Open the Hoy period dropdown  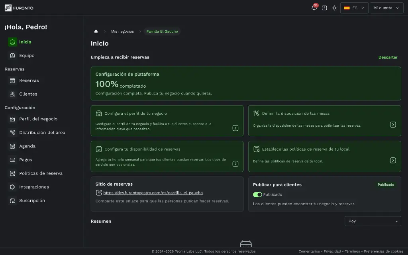[373, 221]
